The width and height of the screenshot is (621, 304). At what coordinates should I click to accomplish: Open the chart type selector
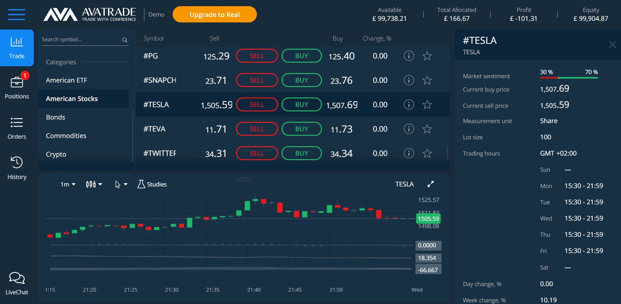point(94,184)
